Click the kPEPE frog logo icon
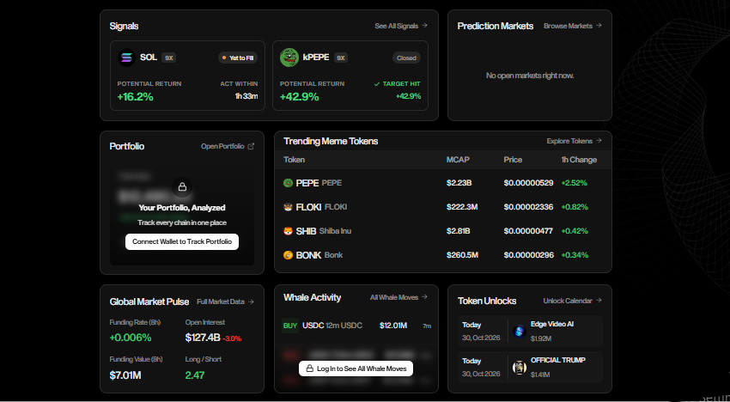Screen dimensions: 730x402 point(289,58)
